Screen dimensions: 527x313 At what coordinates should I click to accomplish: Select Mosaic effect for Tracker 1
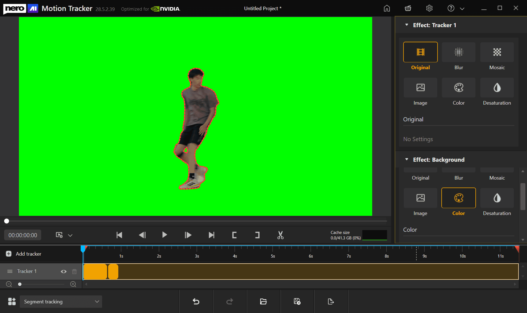point(497,52)
